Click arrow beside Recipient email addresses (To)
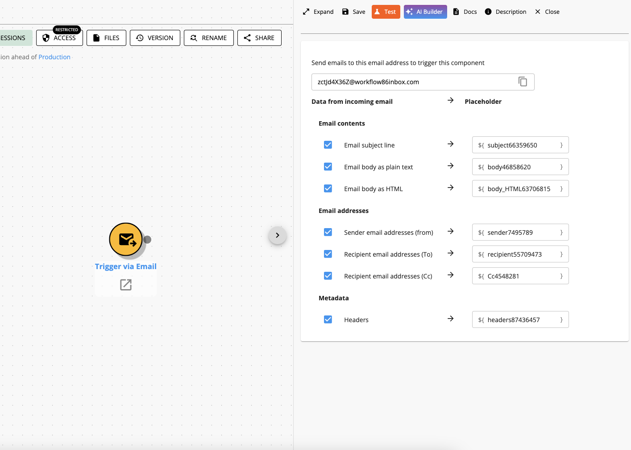The image size is (631, 450). point(451,253)
